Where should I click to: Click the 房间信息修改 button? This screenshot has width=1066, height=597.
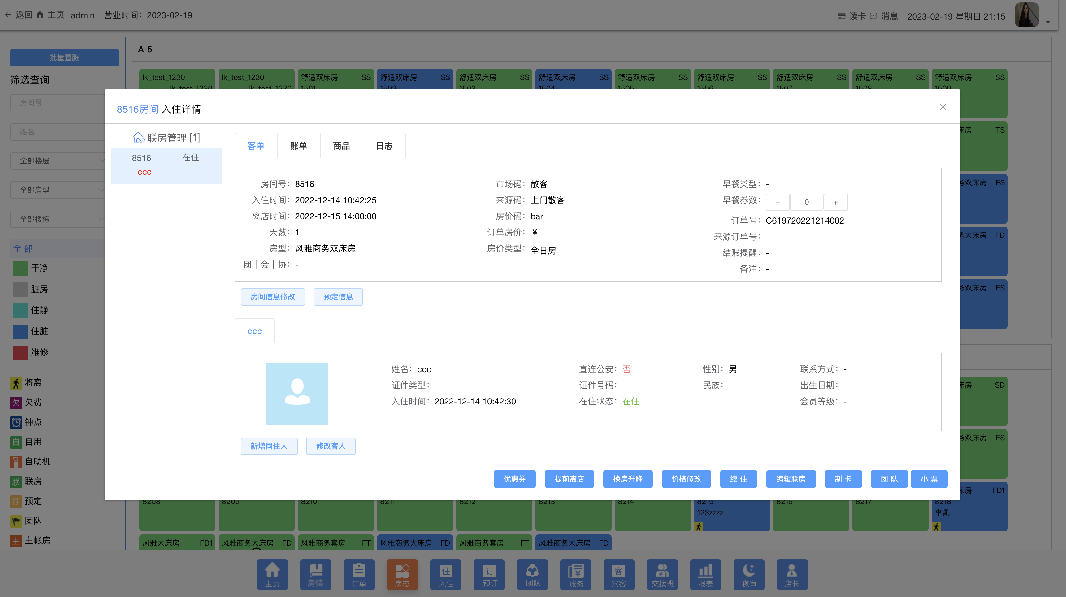273,297
